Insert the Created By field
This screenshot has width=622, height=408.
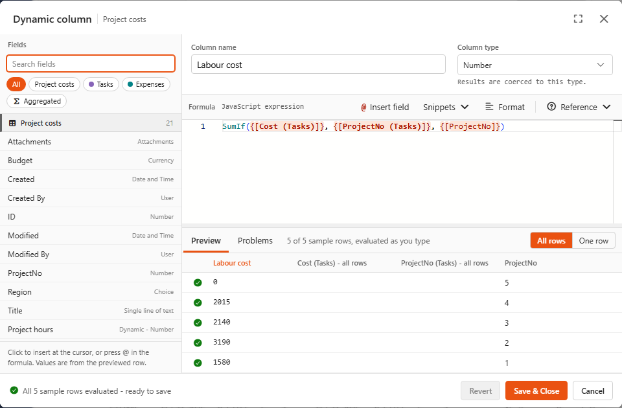91,198
